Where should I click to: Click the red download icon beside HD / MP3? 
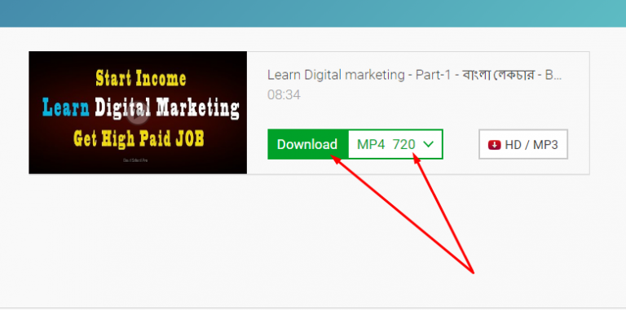coord(494,145)
